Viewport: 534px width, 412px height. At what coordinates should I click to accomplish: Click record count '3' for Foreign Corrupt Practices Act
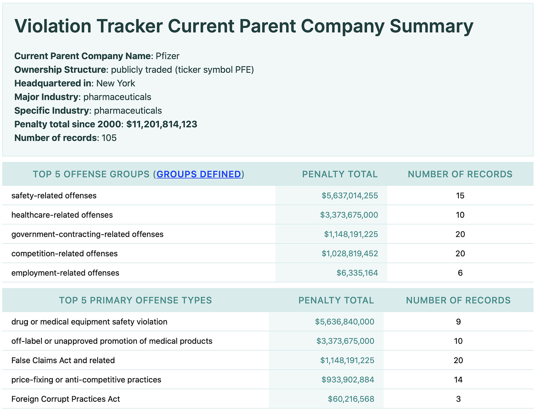(458, 399)
